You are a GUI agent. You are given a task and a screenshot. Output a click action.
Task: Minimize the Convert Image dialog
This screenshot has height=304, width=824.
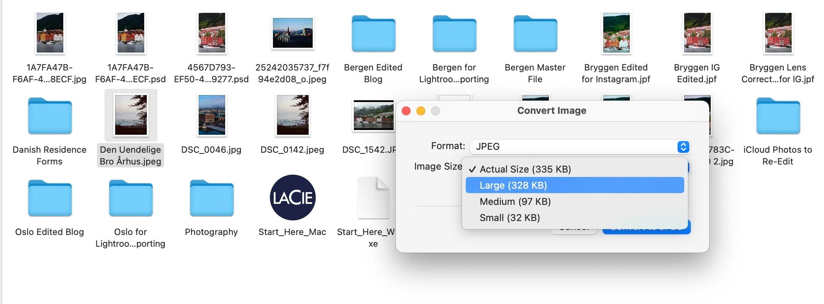pyautogui.click(x=421, y=111)
